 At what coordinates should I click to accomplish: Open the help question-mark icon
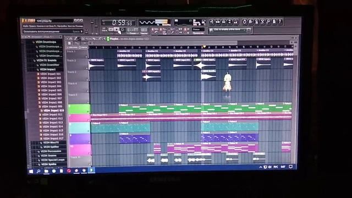(280, 21)
